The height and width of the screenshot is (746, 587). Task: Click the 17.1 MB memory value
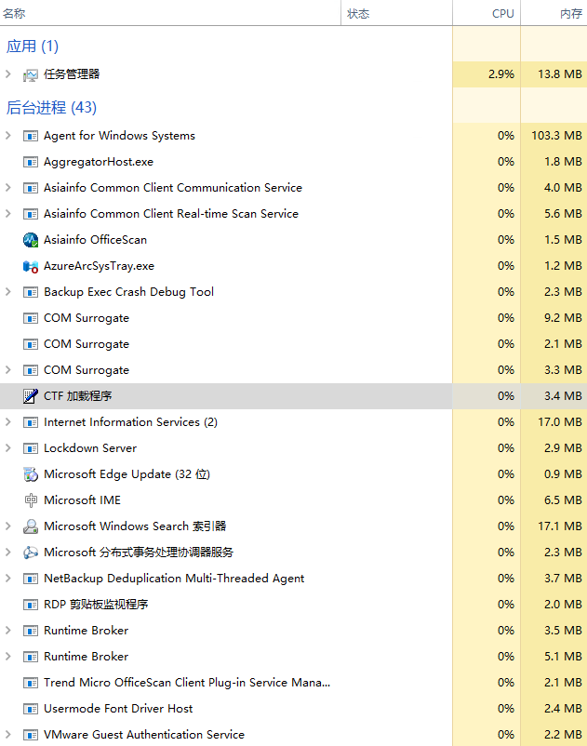point(560,526)
